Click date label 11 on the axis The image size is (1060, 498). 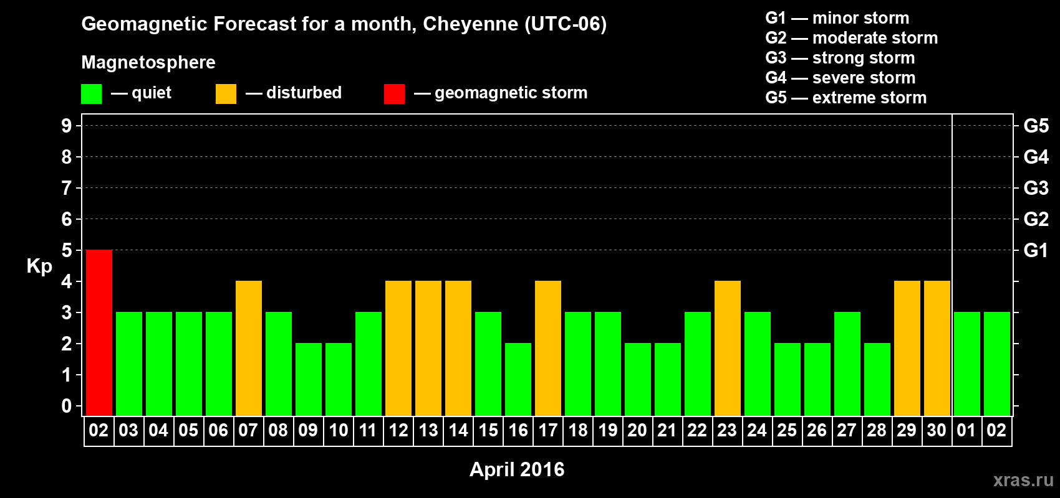tap(368, 431)
